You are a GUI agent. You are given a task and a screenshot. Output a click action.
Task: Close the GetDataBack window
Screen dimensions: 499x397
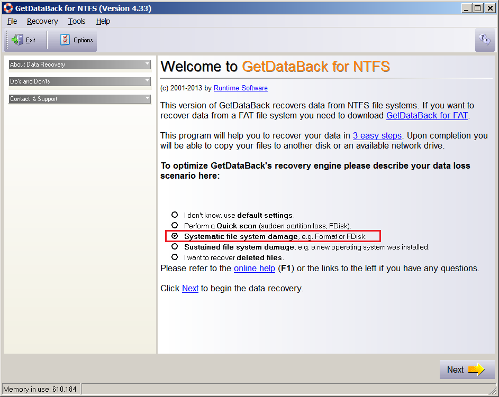(x=490, y=8)
